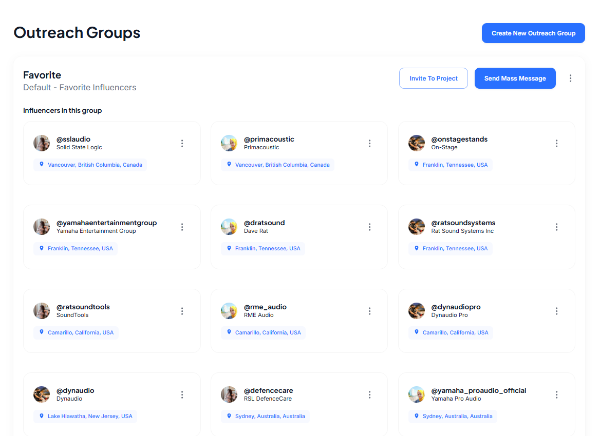The width and height of the screenshot is (599, 436).
Task: Open @yamahaentertainmentgroup profile link
Action: pyautogui.click(x=106, y=223)
